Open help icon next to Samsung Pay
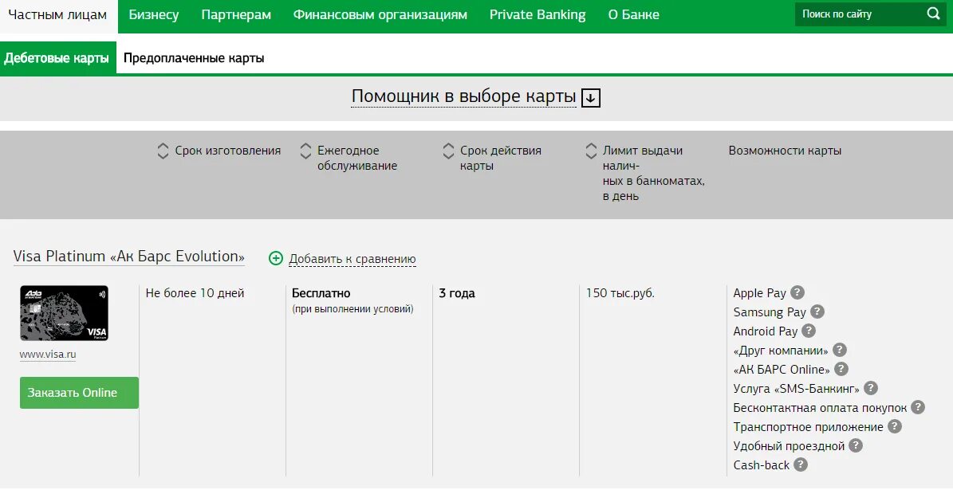Viewport: 953px width, 490px height. 817,312
